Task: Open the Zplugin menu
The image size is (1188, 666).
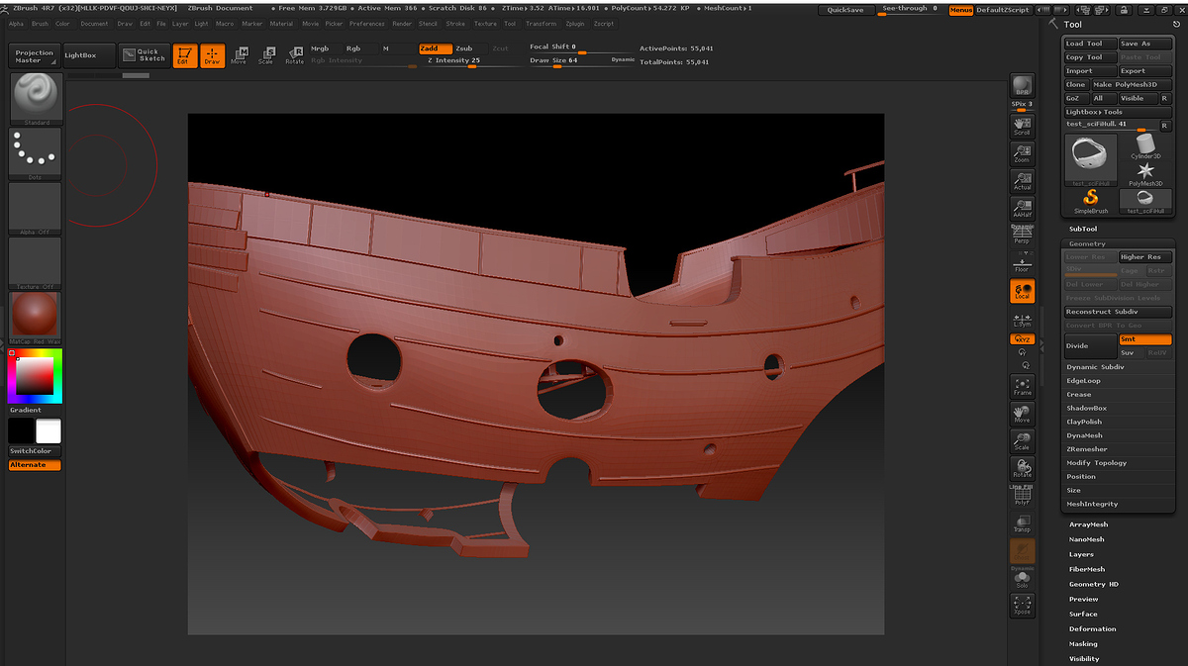Action: 575,24
